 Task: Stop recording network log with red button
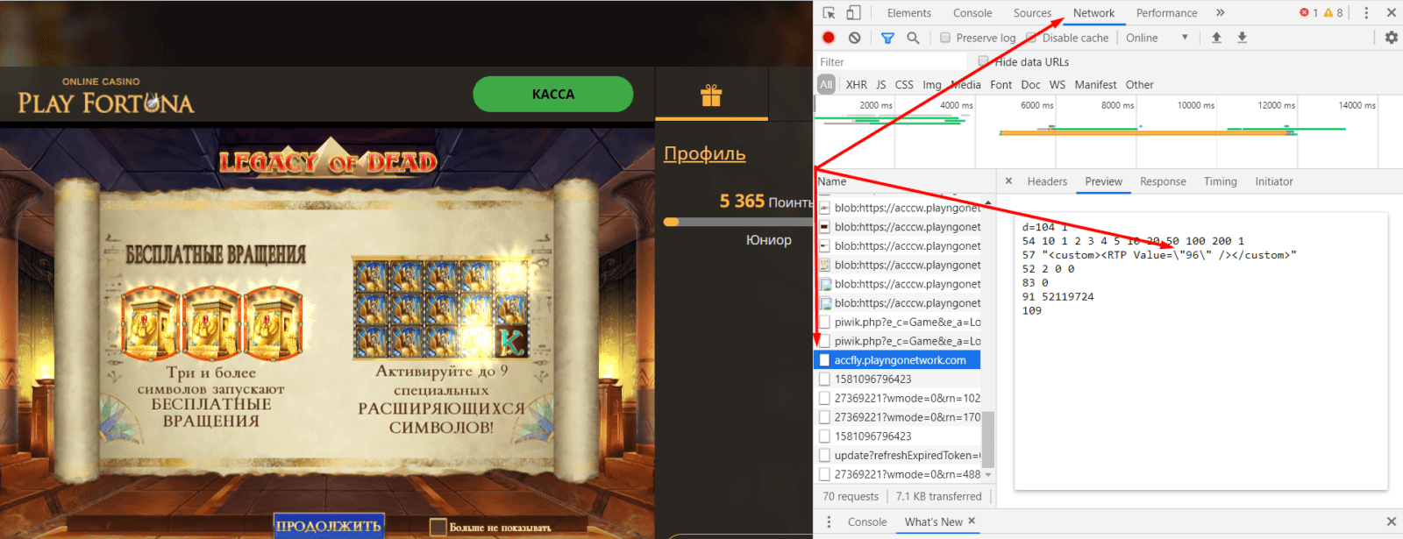click(829, 38)
